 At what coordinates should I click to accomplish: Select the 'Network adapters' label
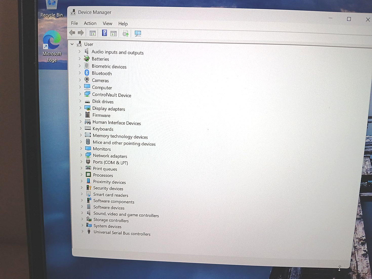click(x=110, y=156)
